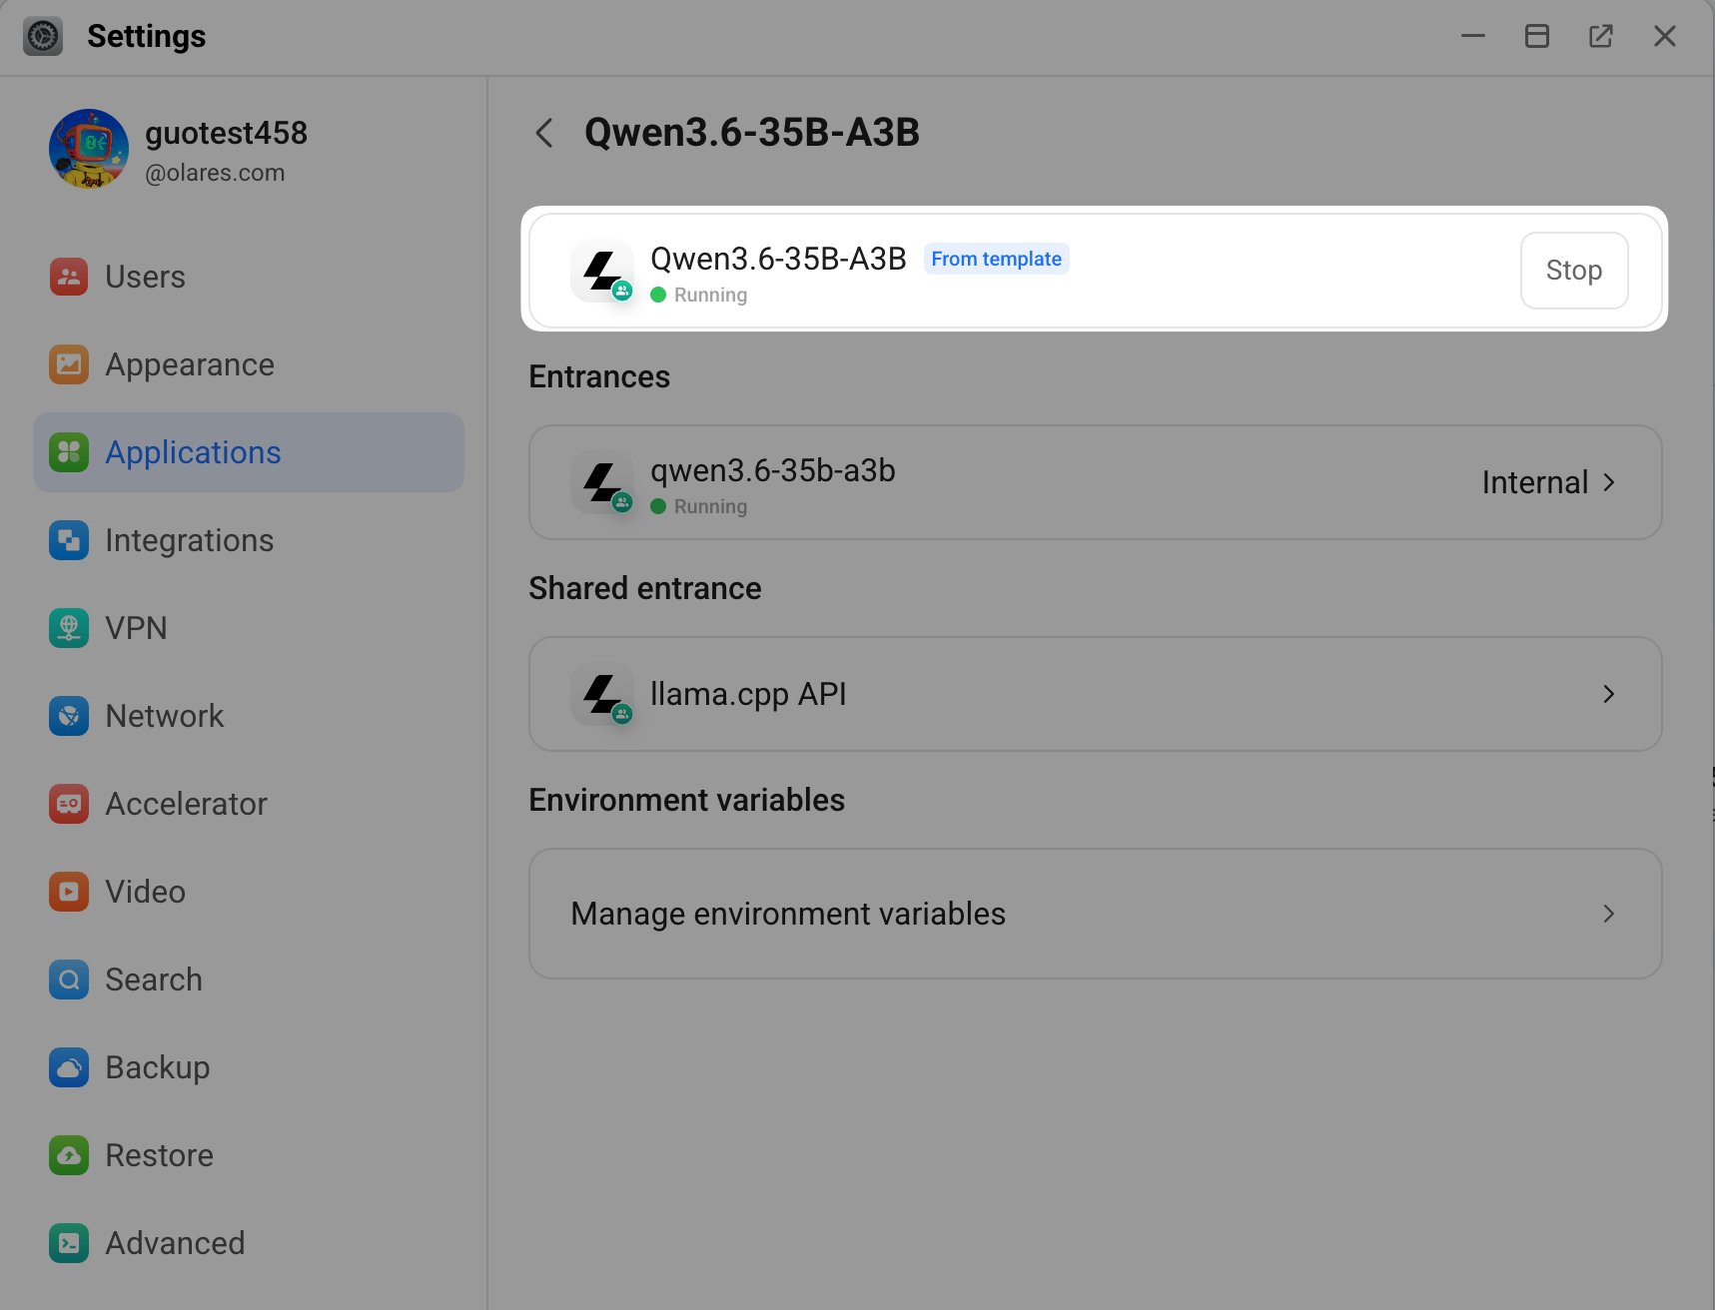The height and width of the screenshot is (1310, 1715).
Task: Open the Restore section
Action: tap(249, 1155)
